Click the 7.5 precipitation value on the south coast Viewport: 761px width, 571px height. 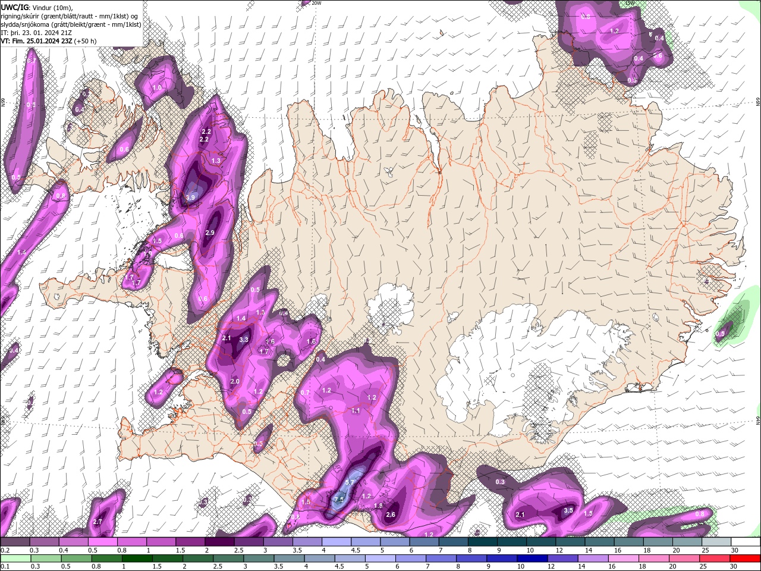click(x=339, y=500)
